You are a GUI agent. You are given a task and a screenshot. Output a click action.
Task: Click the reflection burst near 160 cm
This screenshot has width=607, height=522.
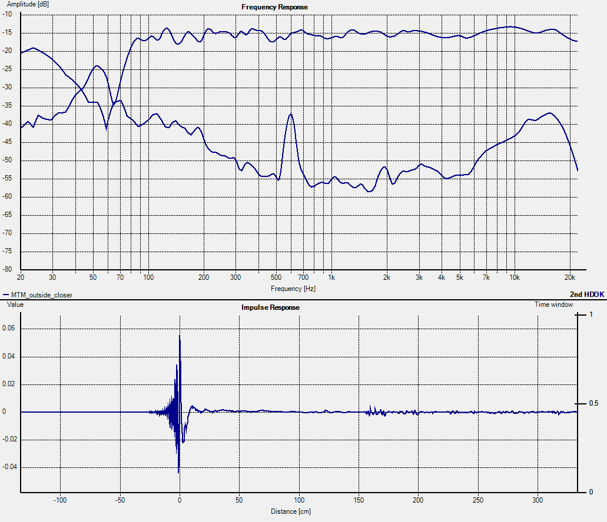pos(374,411)
